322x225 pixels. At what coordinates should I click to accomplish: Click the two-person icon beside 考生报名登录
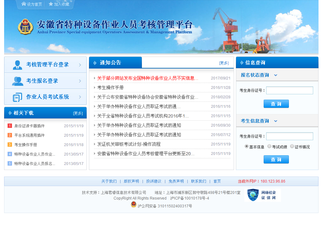pyautogui.click(x=17, y=81)
